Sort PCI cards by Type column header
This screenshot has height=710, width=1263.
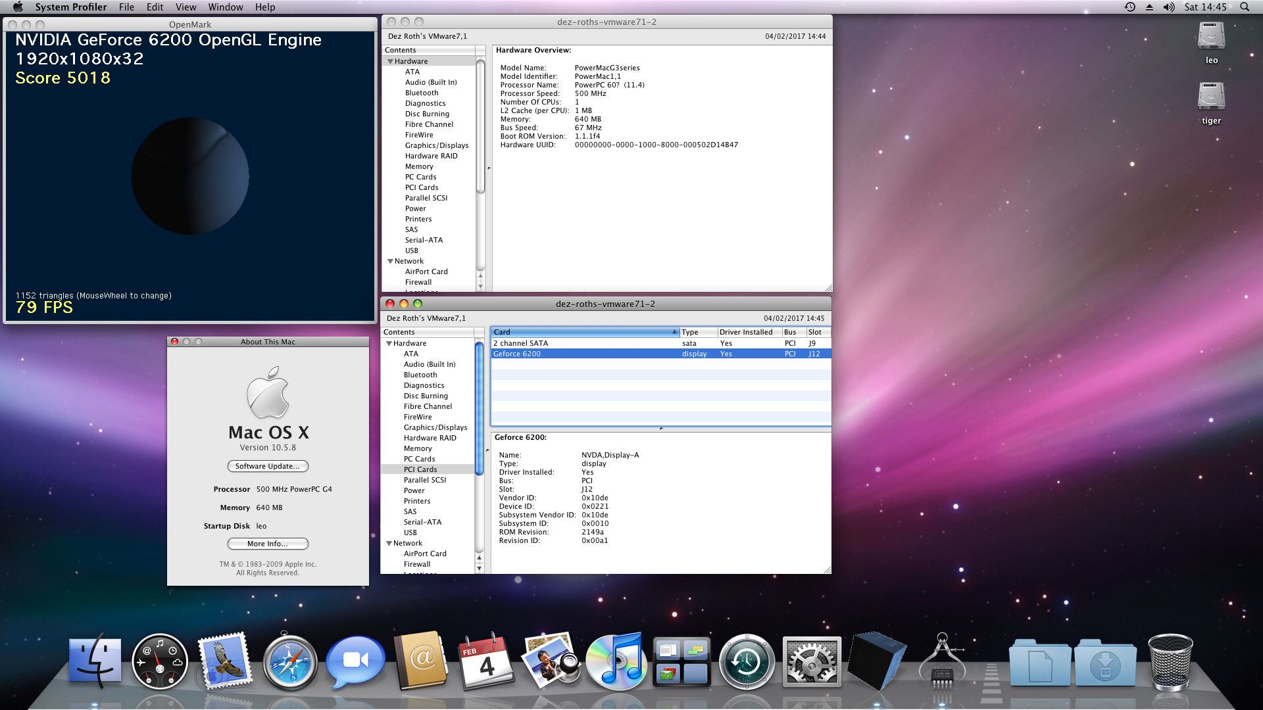(698, 332)
